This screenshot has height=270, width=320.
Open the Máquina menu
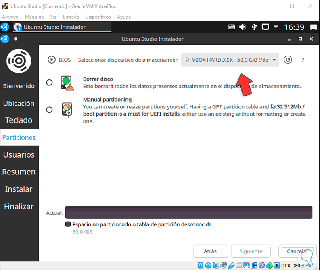pyautogui.click(x=34, y=17)
